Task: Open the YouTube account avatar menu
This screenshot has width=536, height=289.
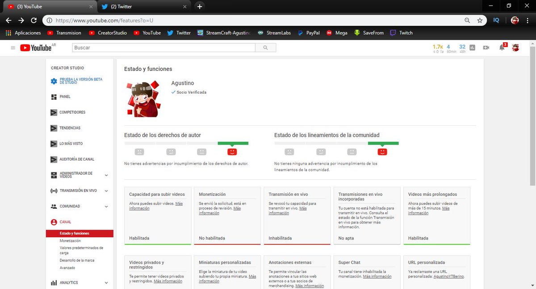Action: [515, 48]
